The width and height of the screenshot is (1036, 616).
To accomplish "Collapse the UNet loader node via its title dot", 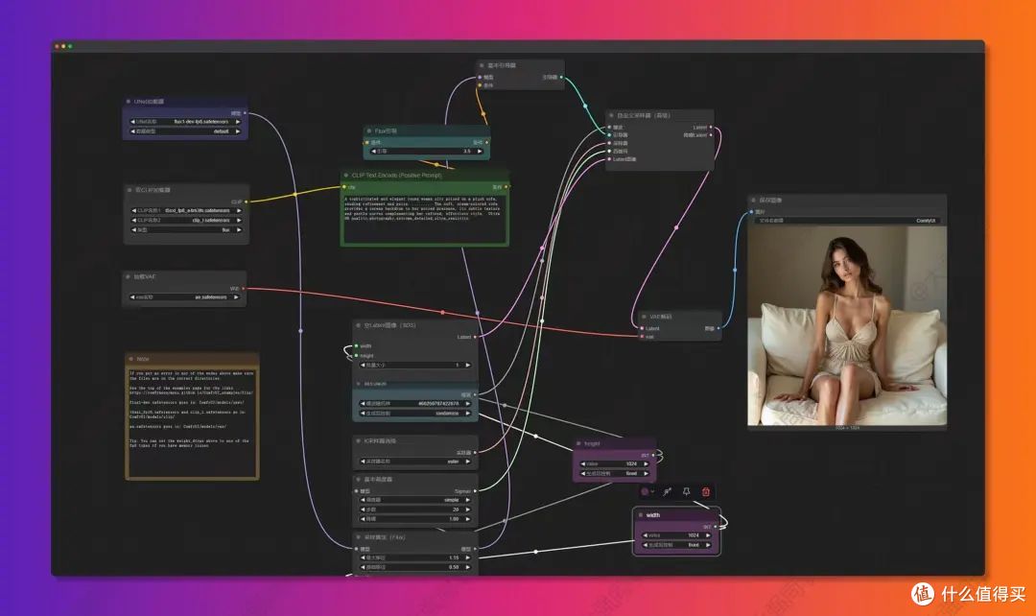I will 129,102.
